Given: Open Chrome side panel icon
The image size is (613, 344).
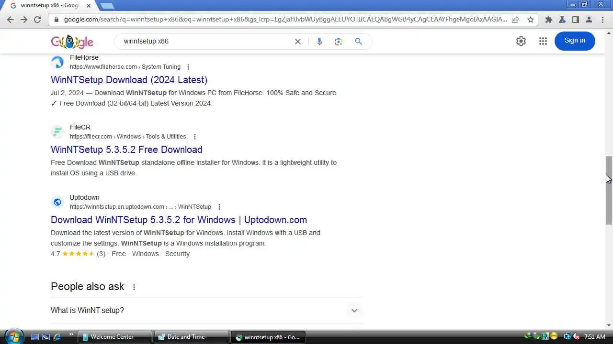Looking at the screenshot, I should (576, 20).
